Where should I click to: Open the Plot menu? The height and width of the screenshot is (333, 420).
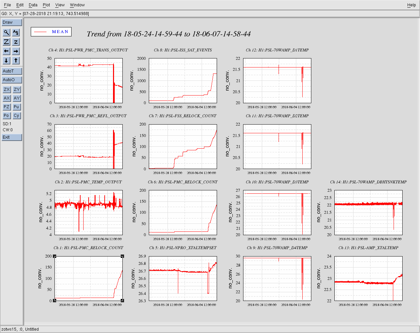click(46, 5)
